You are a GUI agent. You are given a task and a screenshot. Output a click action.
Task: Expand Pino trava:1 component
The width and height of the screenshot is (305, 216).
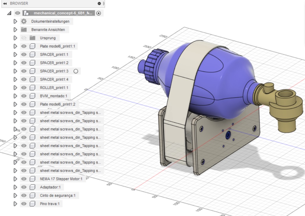point(15,204)
